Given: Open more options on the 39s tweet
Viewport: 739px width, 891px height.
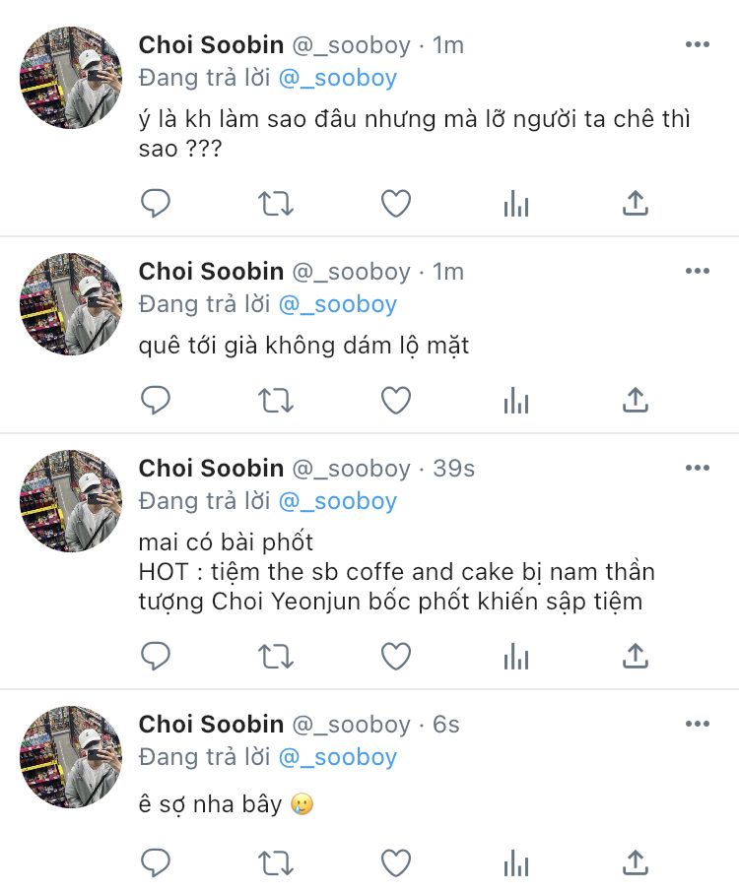Looking at the screenshot, I should (698, 469).
